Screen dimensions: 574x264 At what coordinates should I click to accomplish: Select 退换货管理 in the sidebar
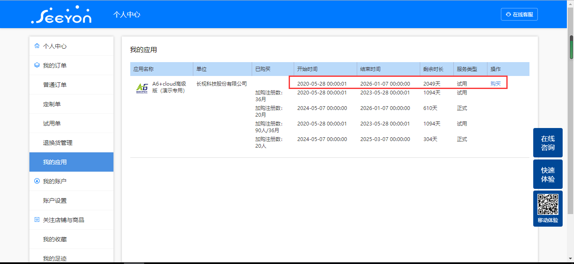pos(71,143)
